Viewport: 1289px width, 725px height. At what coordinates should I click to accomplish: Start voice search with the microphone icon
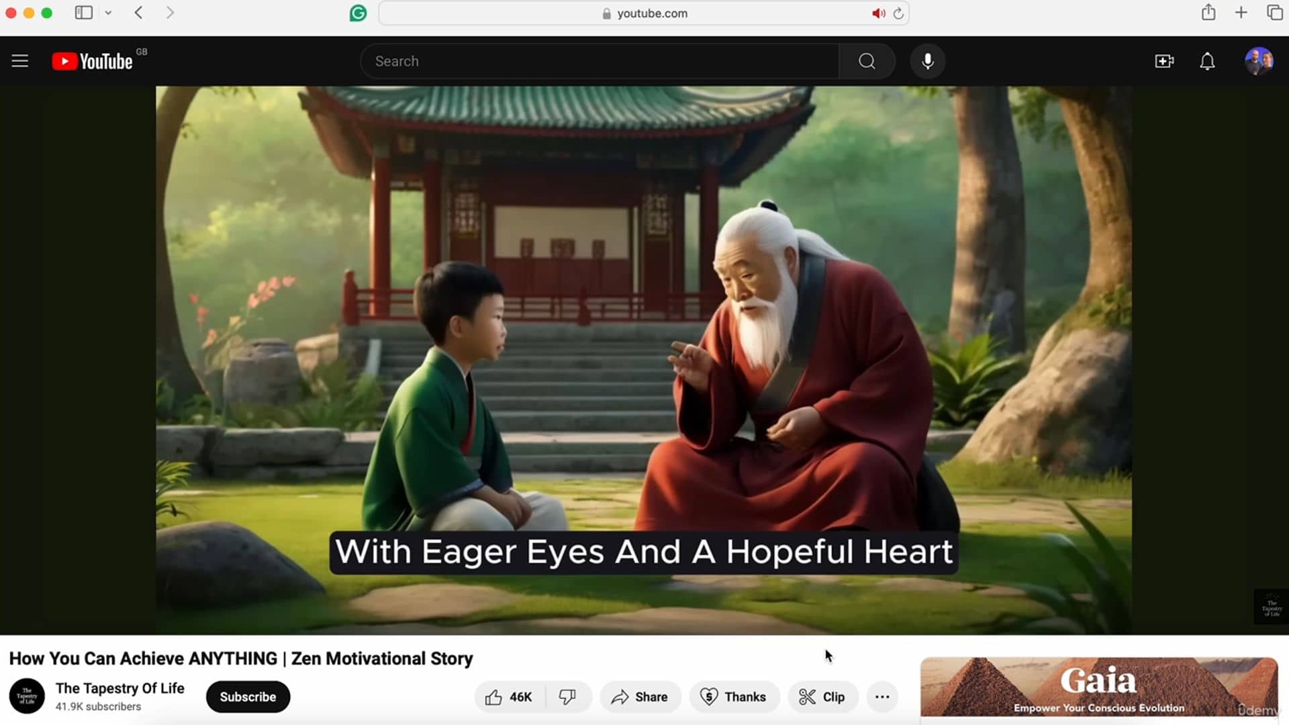tap(928, 61)
